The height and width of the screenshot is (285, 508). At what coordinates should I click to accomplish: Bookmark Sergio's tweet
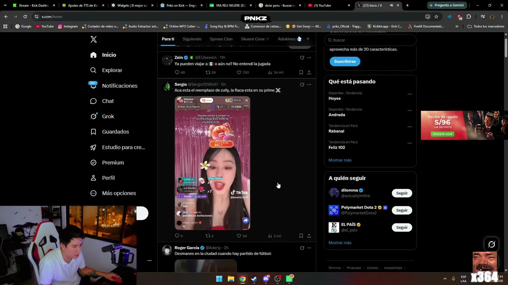pos(301,236)
